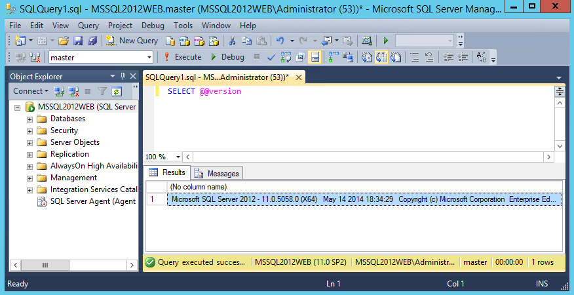Click the Parse query checkmark icon

click(x=271, y=57)
